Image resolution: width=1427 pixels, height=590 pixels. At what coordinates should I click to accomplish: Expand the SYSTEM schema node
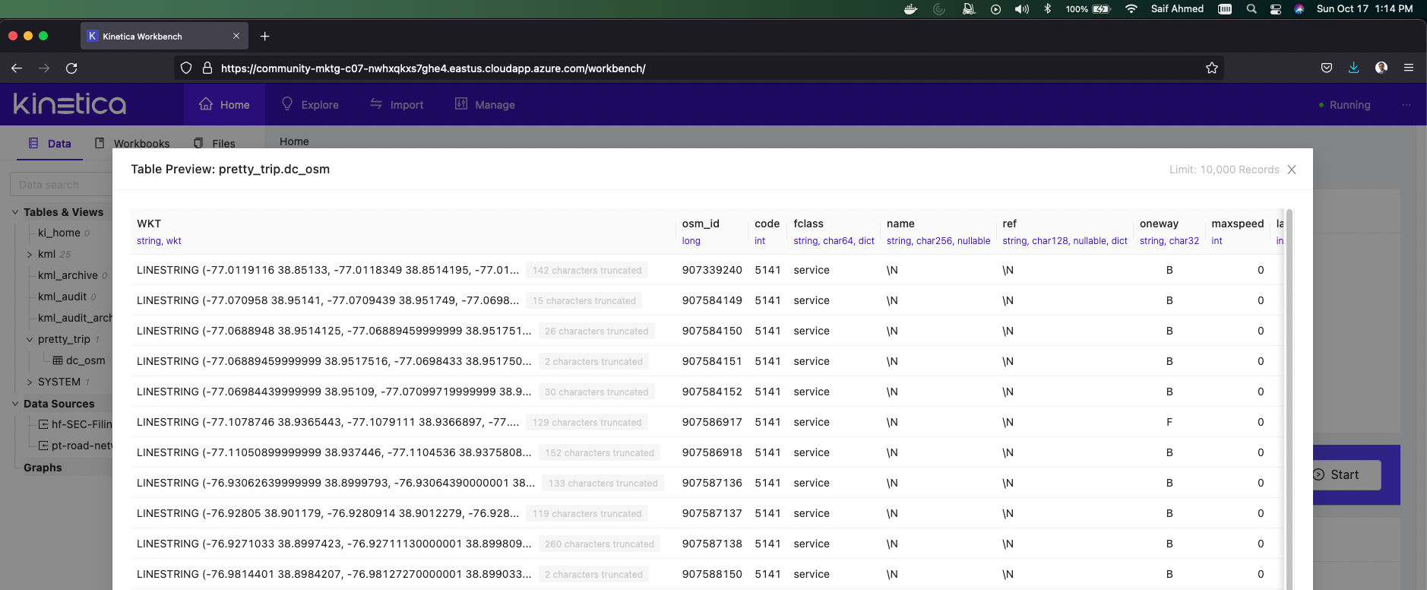click(x=30, y=382)
